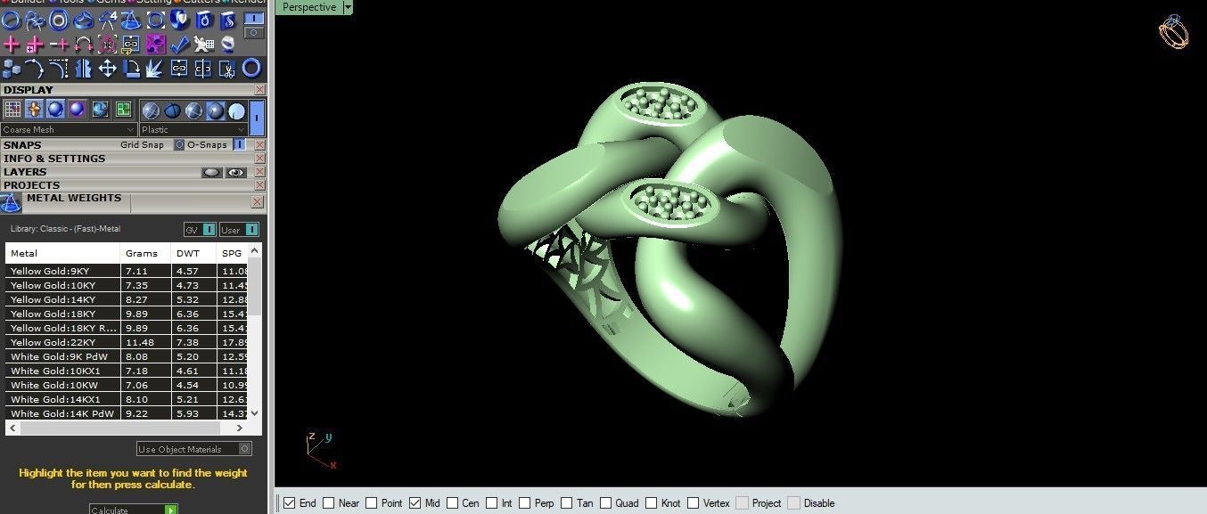Expand the SNAPS panel header
Screen dimensions: 1207x514
(22, 144)
